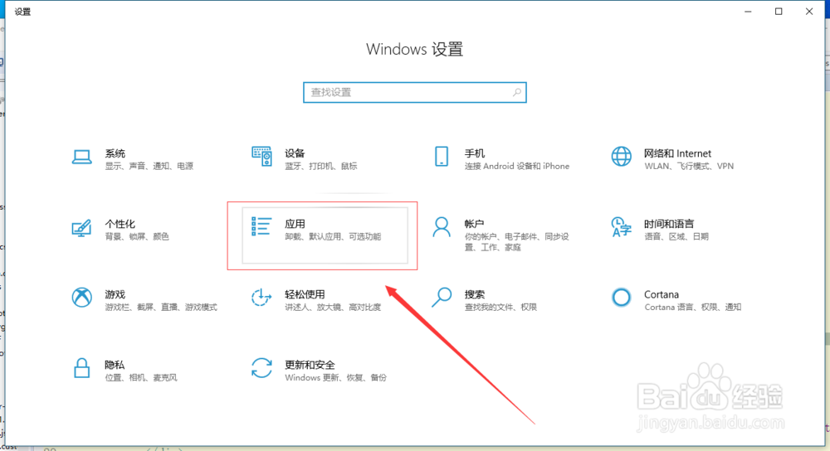
Task: Click WLAN、飞行模式、VPN description
Action: pyautogui.click(x=689, y=166)
